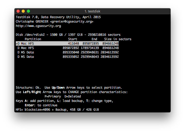Select the MS Data partition starting at 895335040
This screenshot has height=133, width=185.
pos(67,52)
